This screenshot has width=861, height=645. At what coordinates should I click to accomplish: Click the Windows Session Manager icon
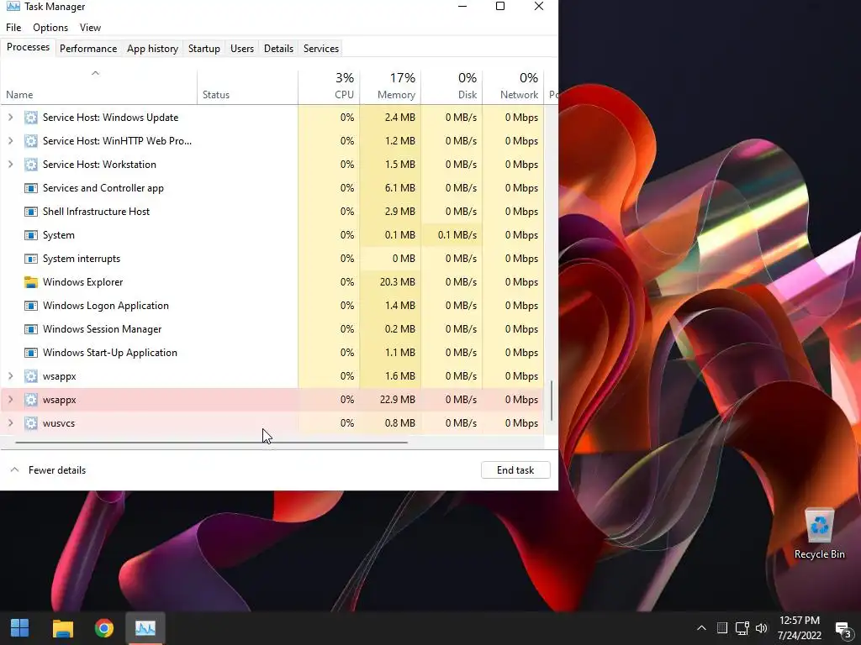(31, 329)
